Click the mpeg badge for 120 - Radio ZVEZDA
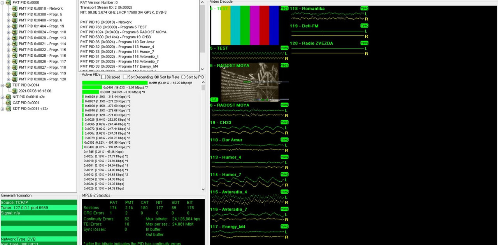 tap(364, 43)
